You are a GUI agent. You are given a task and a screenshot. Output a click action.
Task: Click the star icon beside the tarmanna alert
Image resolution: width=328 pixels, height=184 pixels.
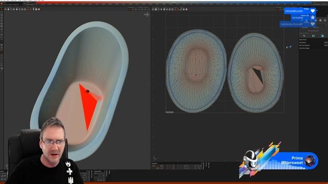[313, 17]
